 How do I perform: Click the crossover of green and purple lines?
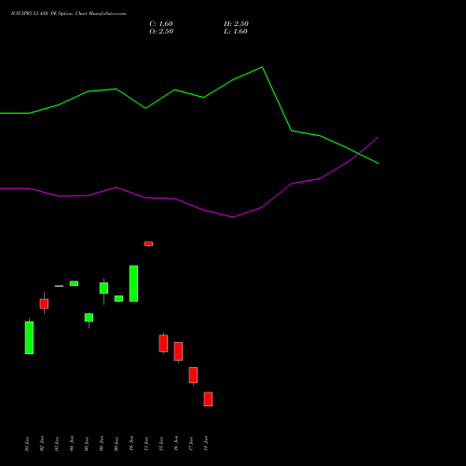click(x=359, y=154)
